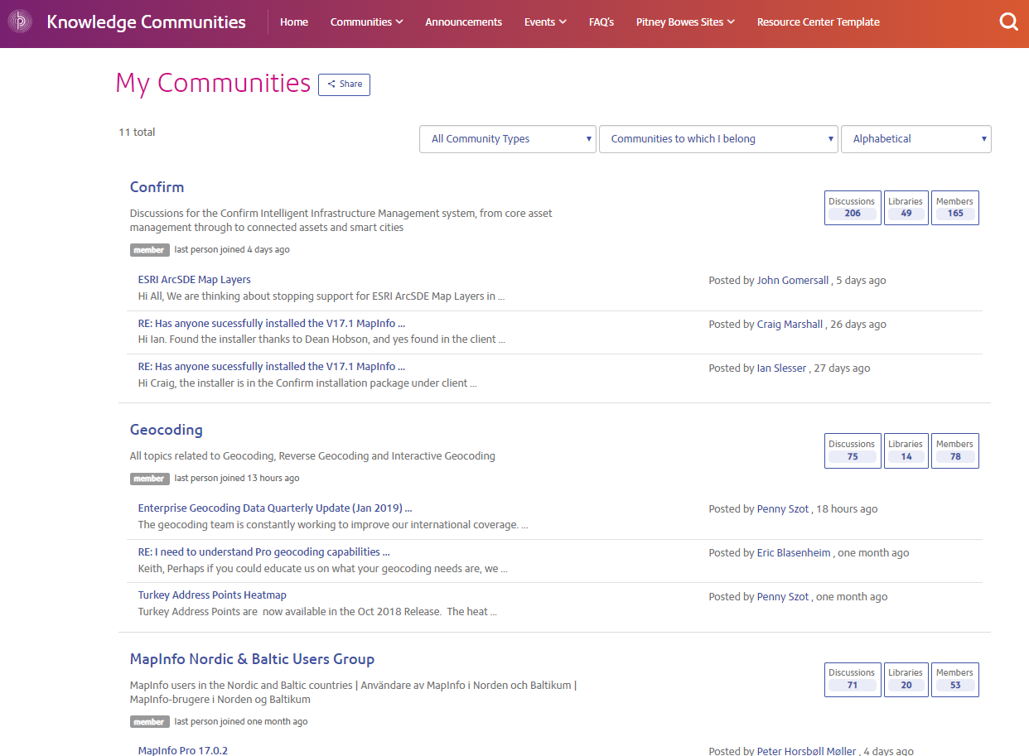Click the Confirm community description text

coord(341,220)
